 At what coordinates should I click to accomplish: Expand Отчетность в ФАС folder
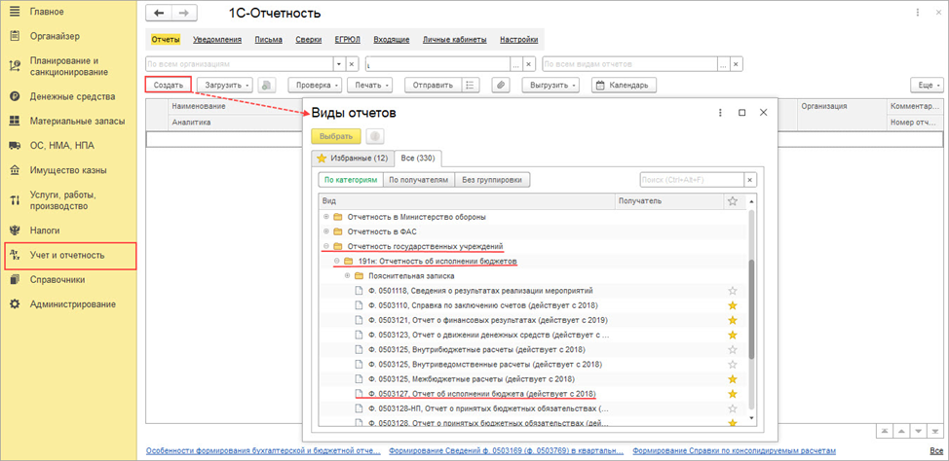[326, 231]
